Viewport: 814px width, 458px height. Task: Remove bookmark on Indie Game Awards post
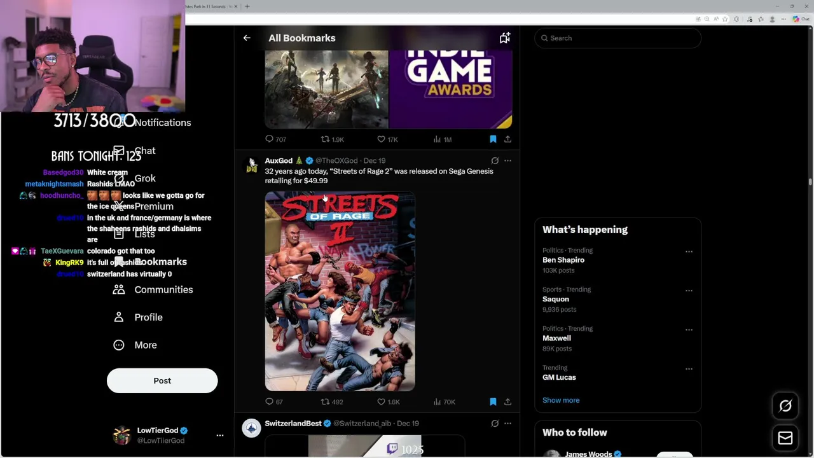[493, 139]
